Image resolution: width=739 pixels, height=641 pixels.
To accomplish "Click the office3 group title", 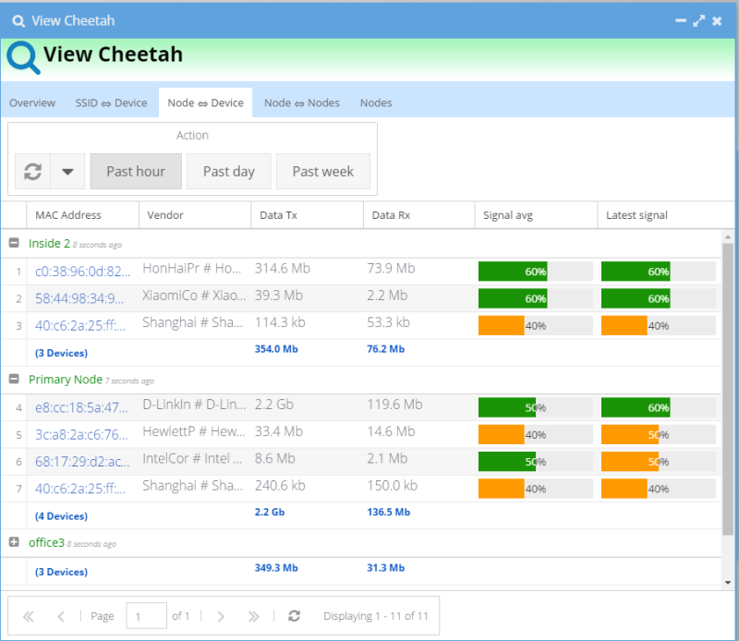I will click(46, 542).
